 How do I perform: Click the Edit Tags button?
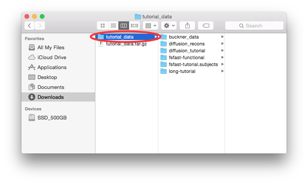pyautogui.click(x=206, y=26)
